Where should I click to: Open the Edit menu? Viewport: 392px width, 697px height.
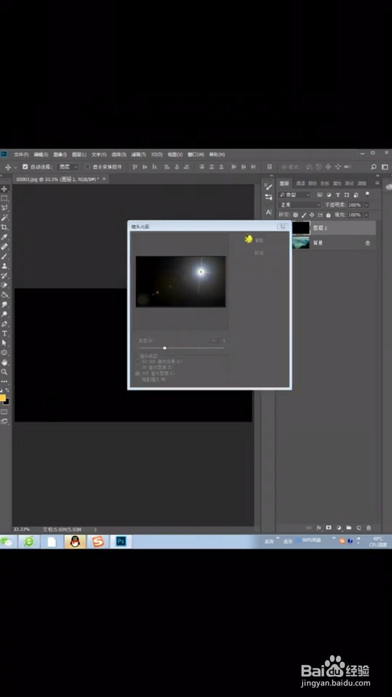tap(41, 155)
